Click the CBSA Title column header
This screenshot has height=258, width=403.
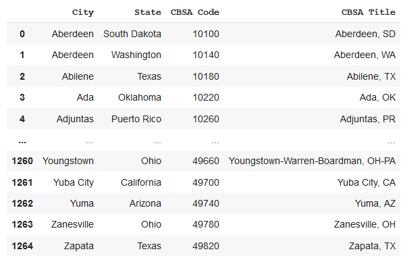click(369, 12)
